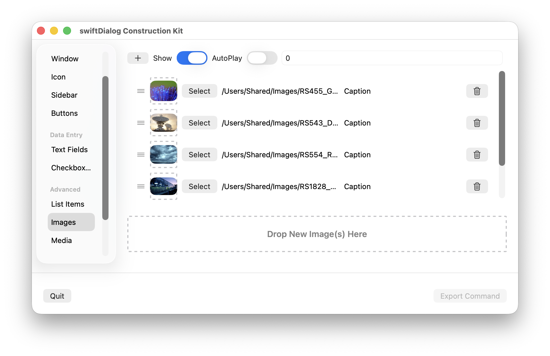Image resolution: width=550 pixels, height=356 pixels.
Task: Click Select button for RS554 image
Action: tap(199, 155)
